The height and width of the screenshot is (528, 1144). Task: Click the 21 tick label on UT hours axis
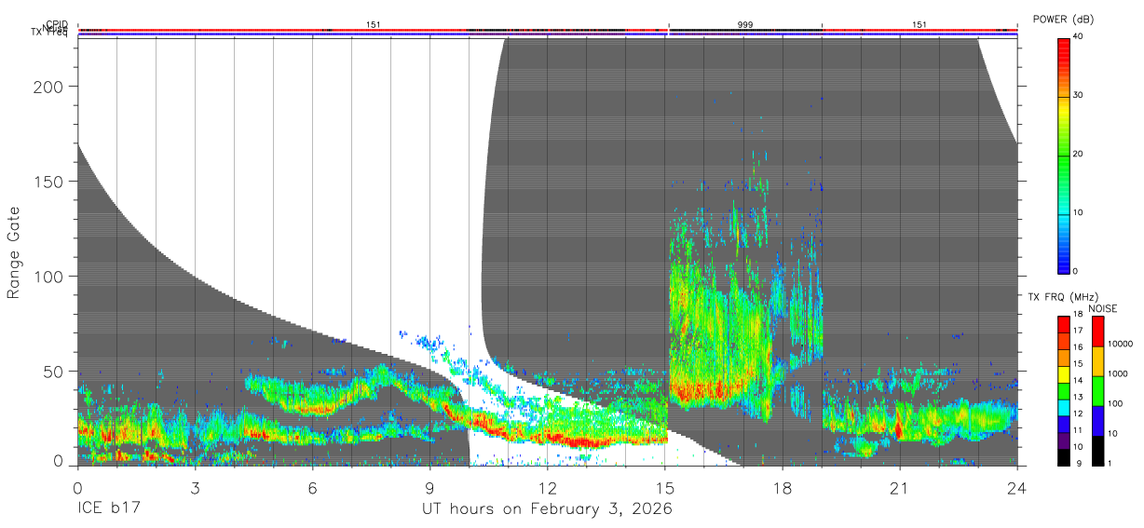[x=899, y=488]
